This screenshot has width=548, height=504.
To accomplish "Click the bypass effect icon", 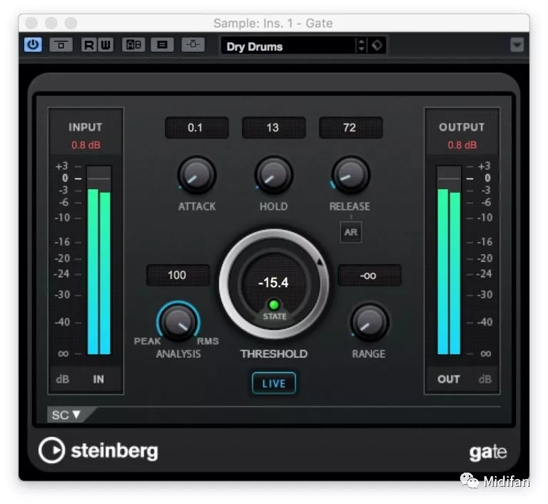I will pyautogui.click(x=61, y=45).
